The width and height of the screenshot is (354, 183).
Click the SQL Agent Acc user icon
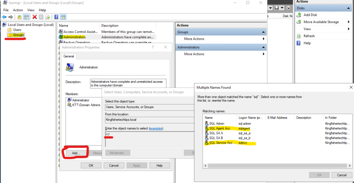pyautogui.click(x=206, y=128)
